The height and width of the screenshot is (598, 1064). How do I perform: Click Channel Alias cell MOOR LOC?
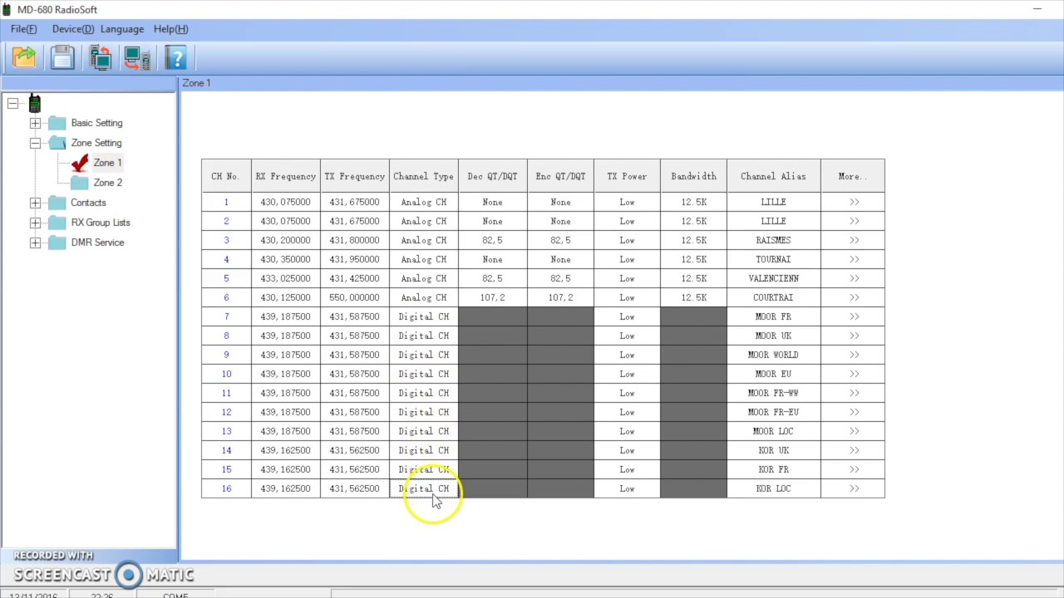774,431
